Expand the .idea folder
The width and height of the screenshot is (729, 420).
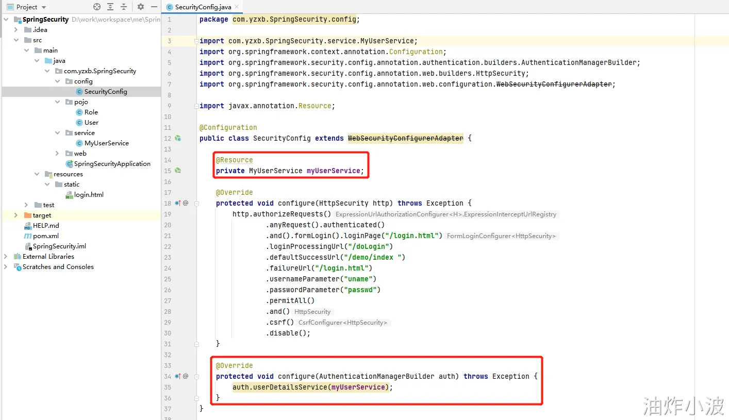tap(16, 30)
